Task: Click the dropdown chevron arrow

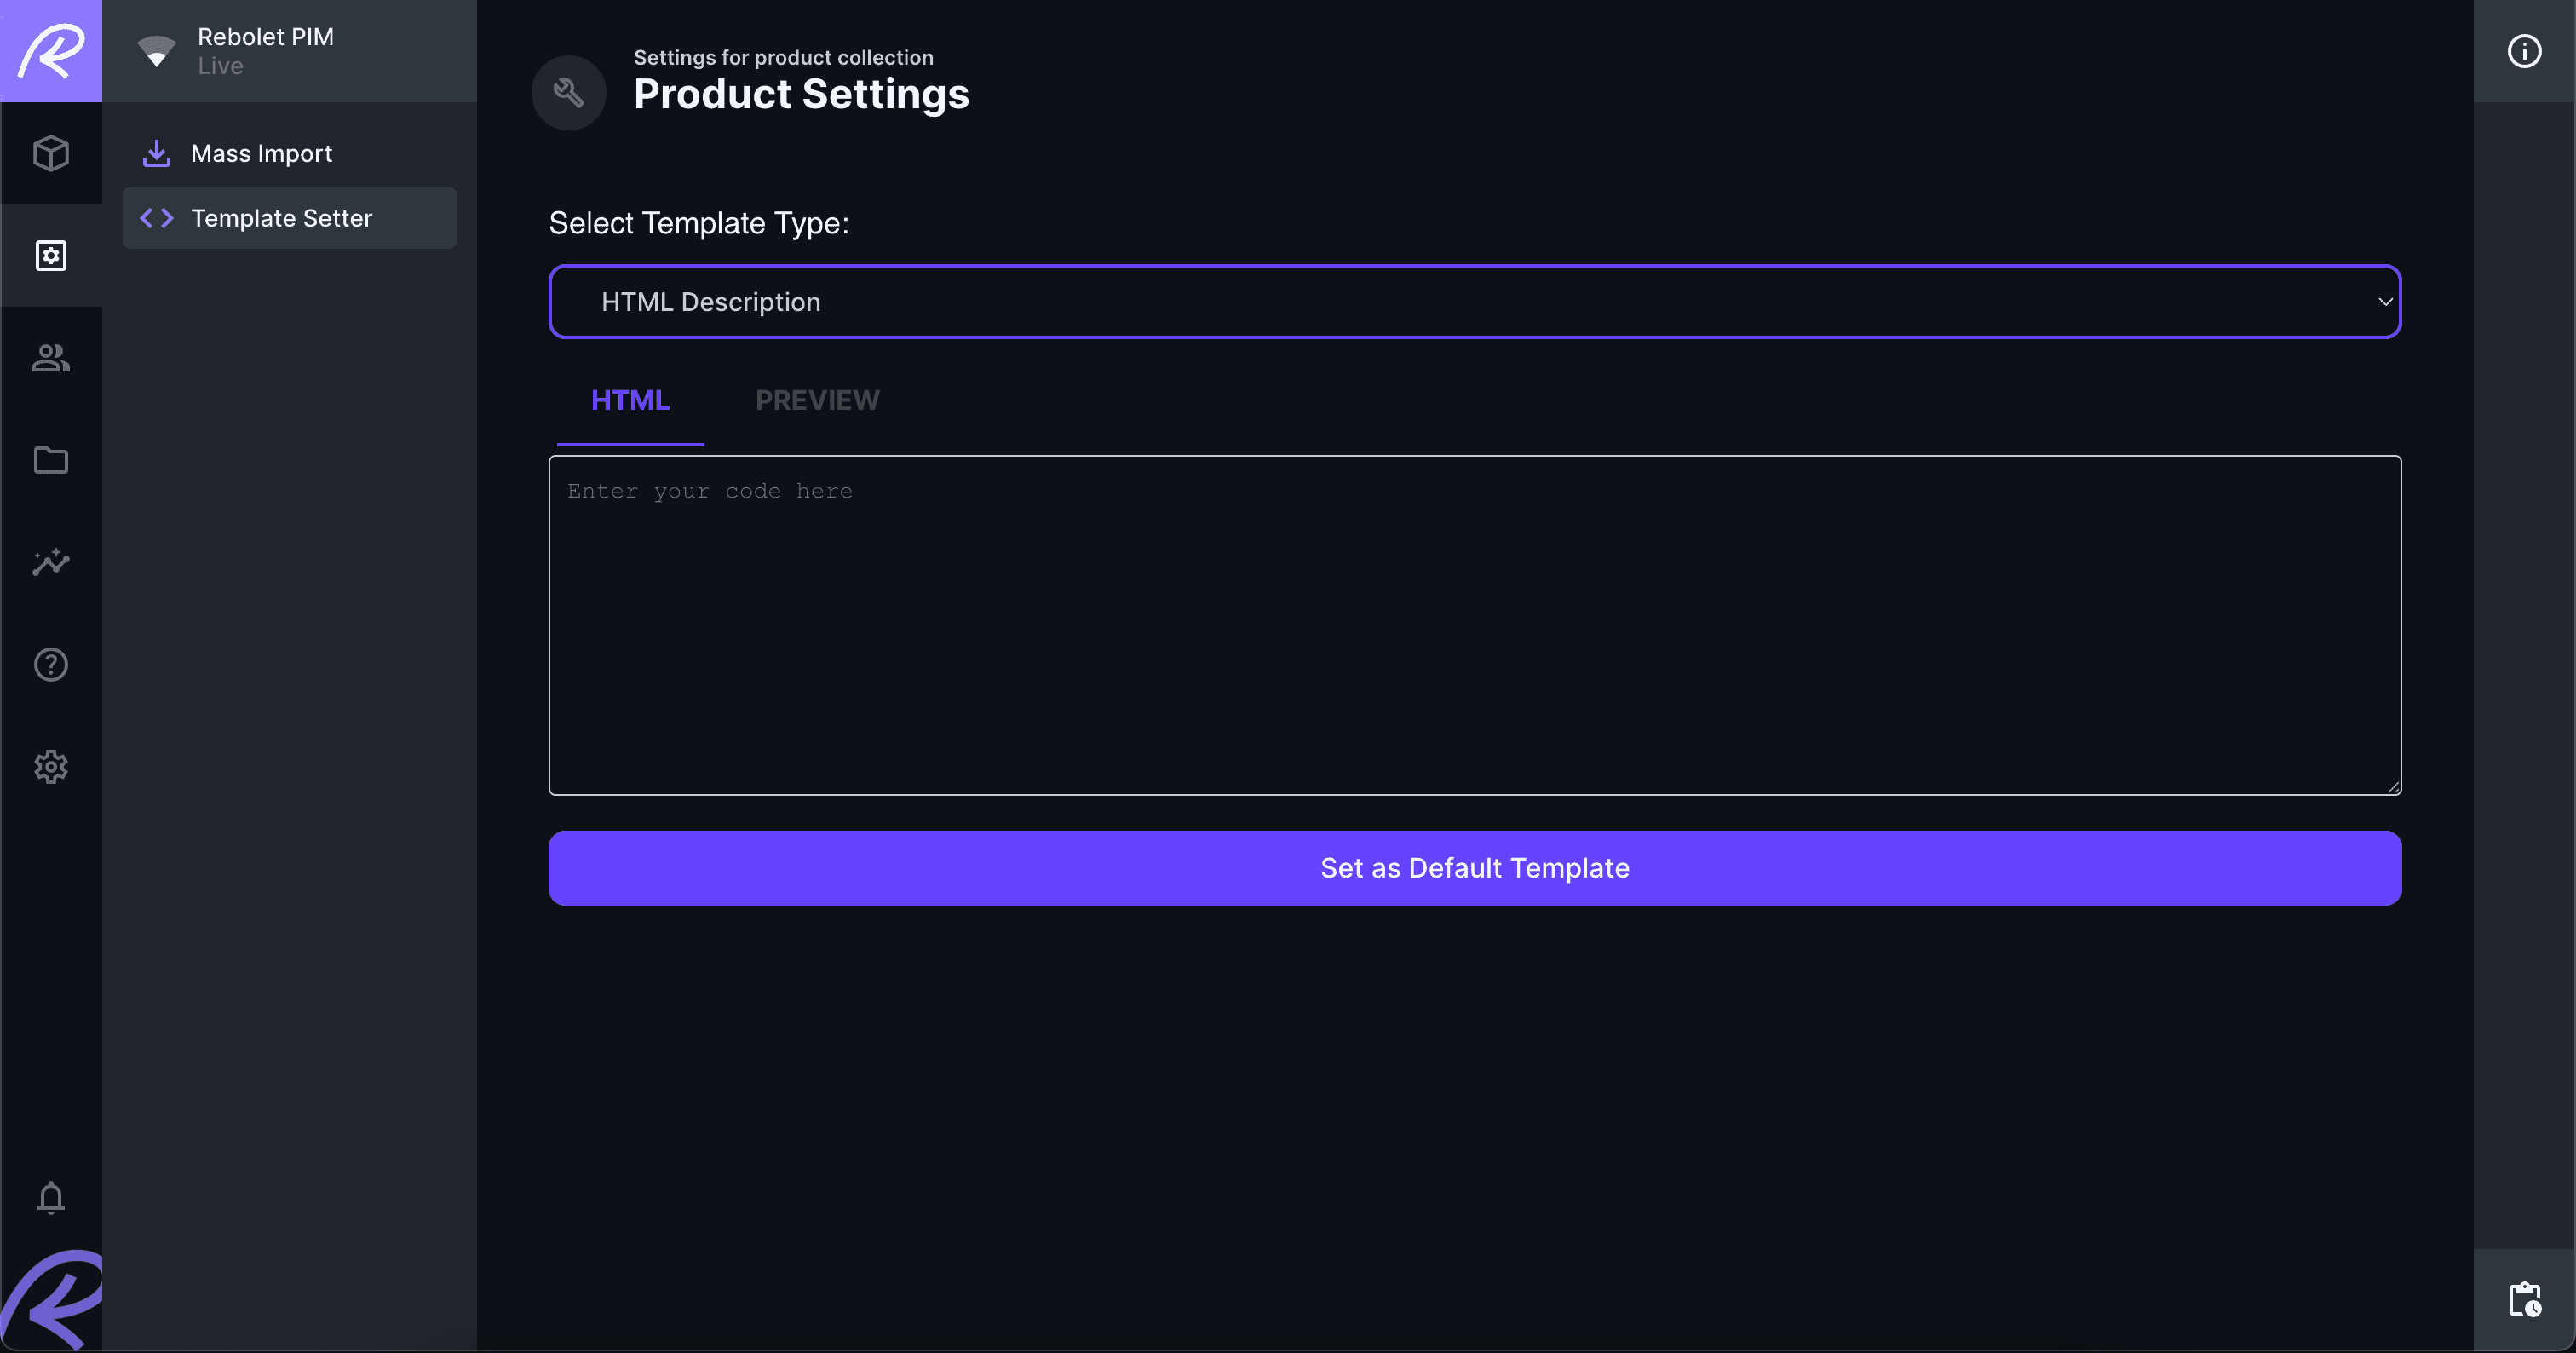Action: coord(2384,302)
